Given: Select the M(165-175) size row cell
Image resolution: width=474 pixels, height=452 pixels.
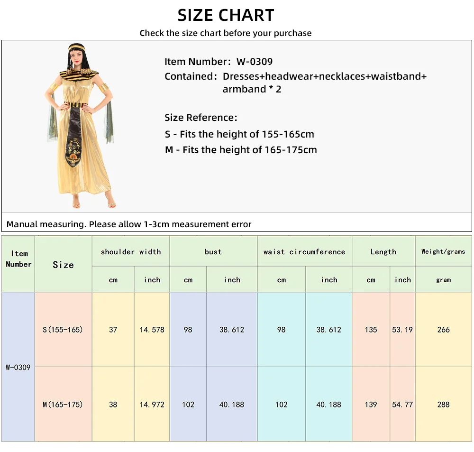Looking at the screenshot, I should [63, 404].
